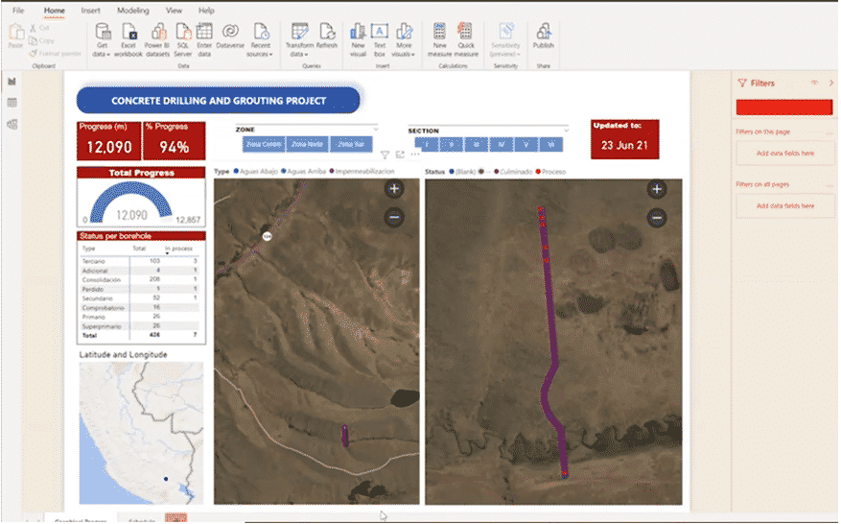
Task: Create a New measure
Action: pyautogui.click(x=440, y=39)
